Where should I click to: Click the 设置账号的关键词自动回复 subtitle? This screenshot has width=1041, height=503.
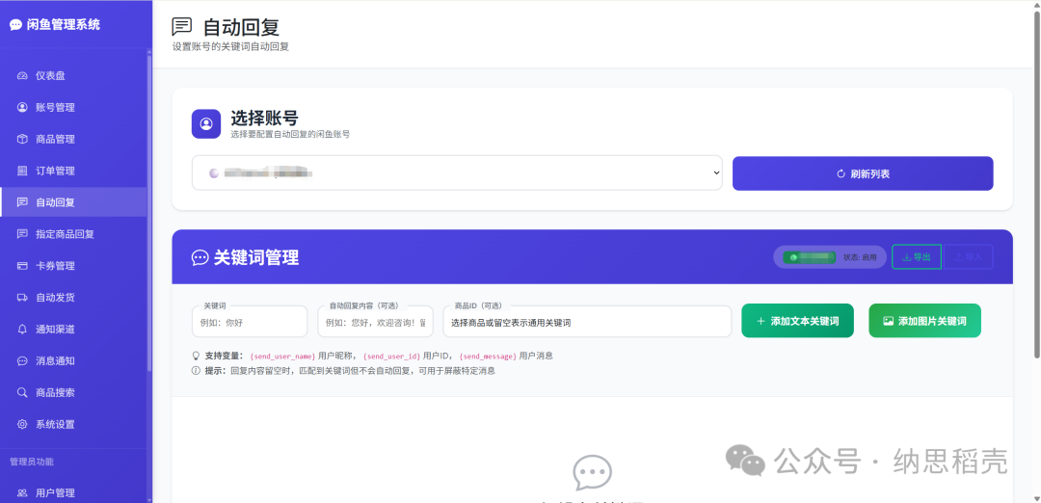[230, 47]
